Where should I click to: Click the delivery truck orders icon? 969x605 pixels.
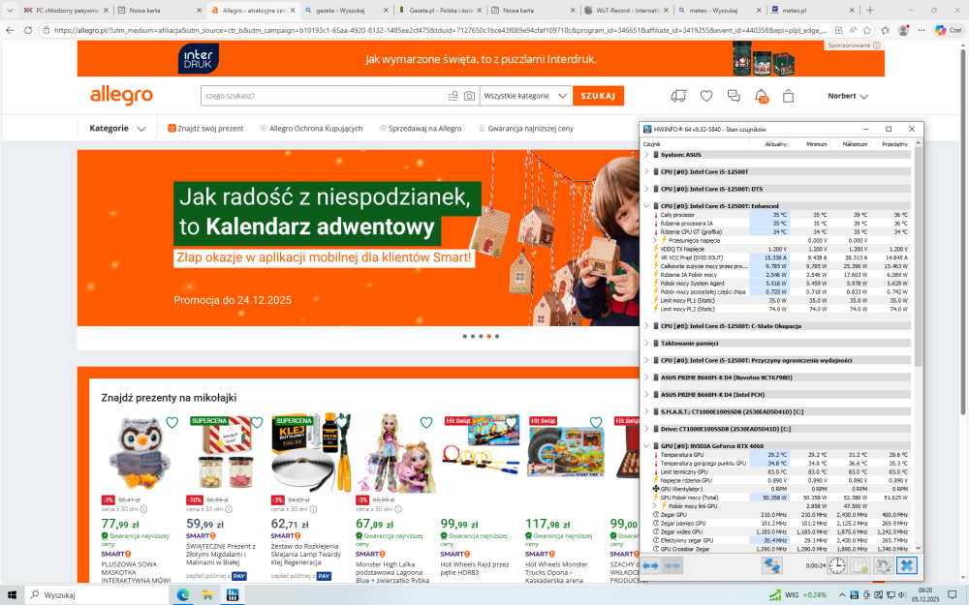(x=678, y=94)
